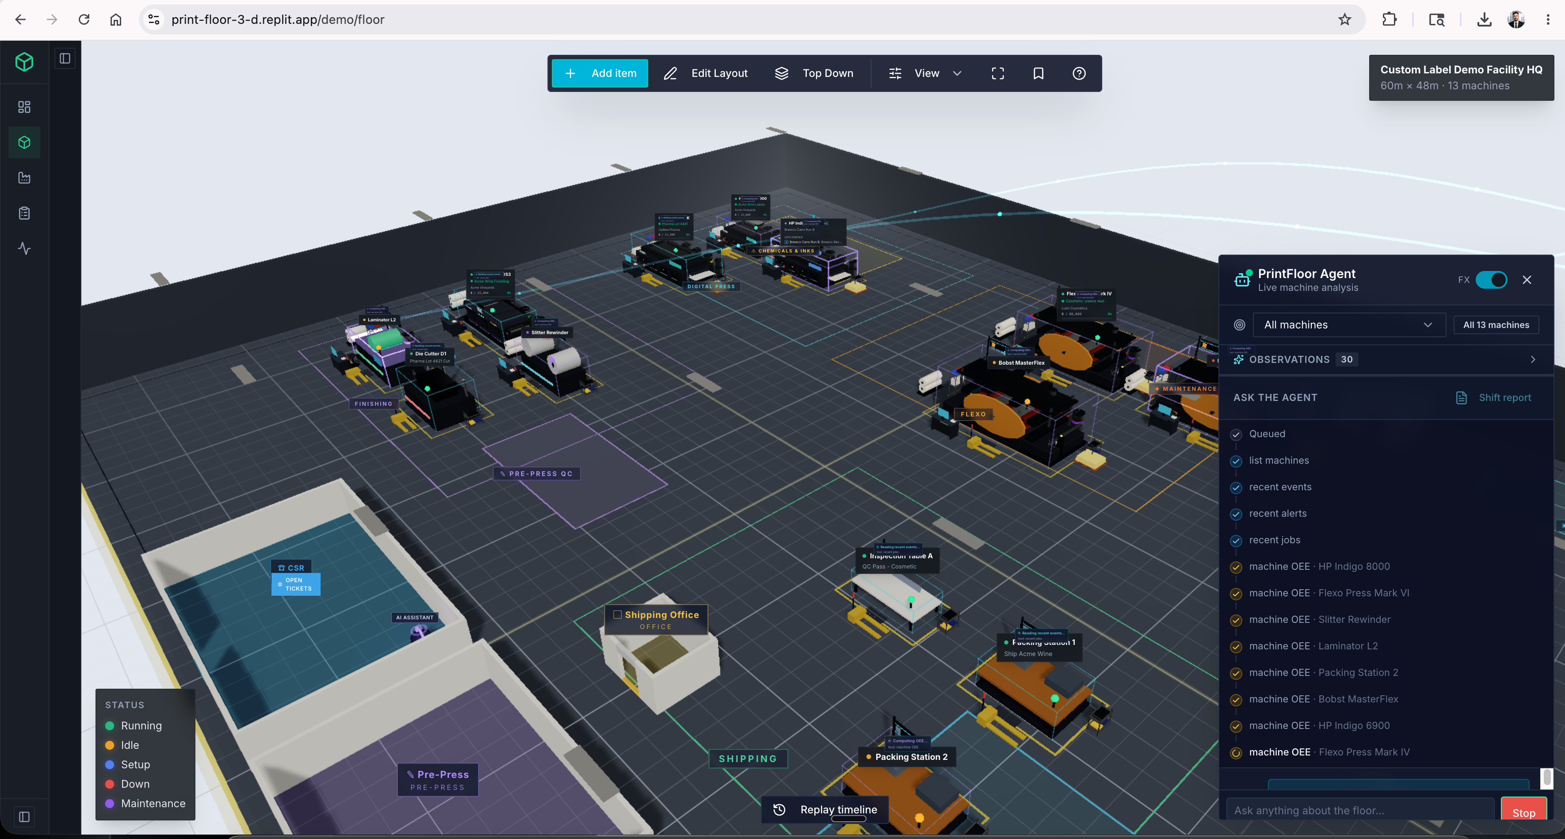Click the Ask anything about the floor input
Screen dimensions: 1565x839
[1360, 810]
